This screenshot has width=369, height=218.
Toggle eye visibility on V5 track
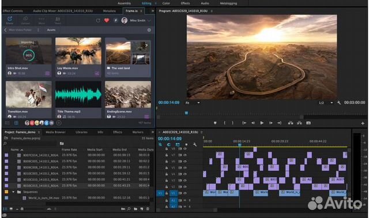point(185,168)
